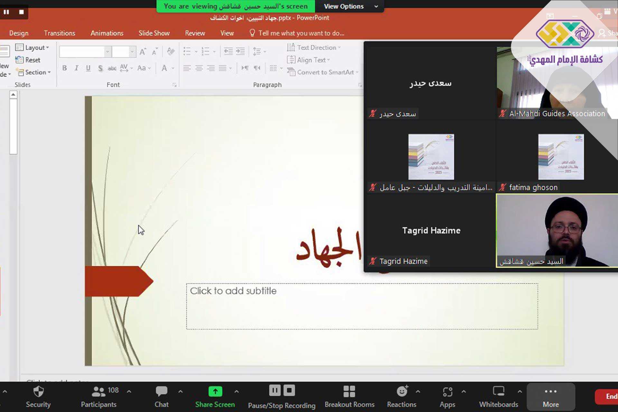The height and width of the screenshot is (412, 618).
Task: Open the Security shield icon
Action: pos(38,392)
